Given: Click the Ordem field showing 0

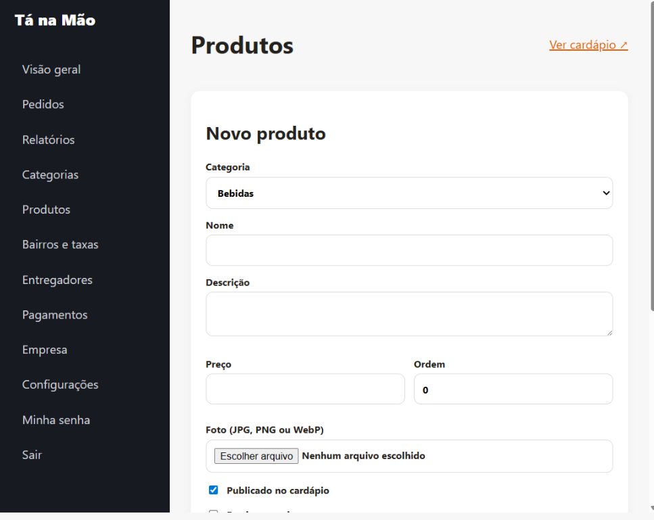Looking at the screenshot, I should click(513, 389).
